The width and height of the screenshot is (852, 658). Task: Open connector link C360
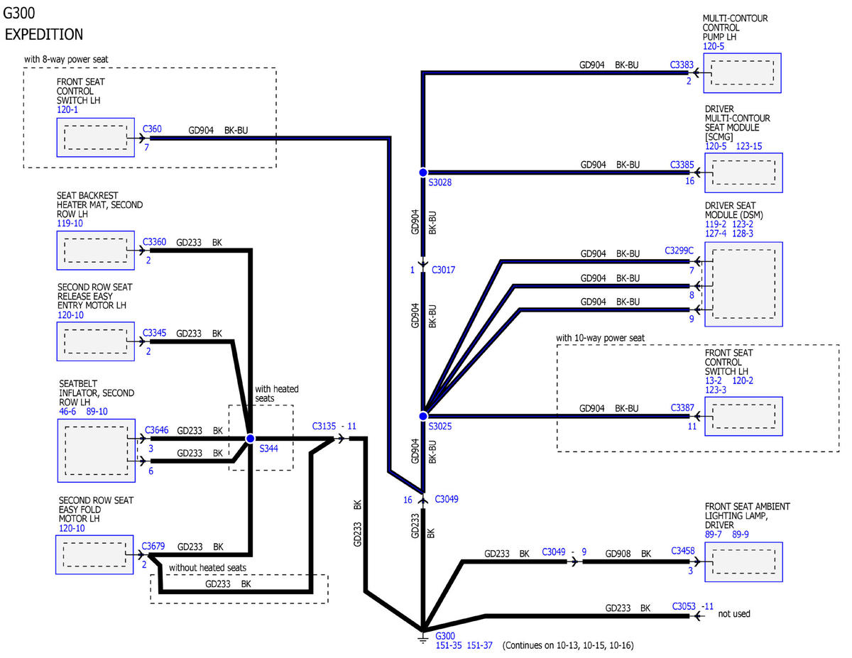(x=152, y=129)
